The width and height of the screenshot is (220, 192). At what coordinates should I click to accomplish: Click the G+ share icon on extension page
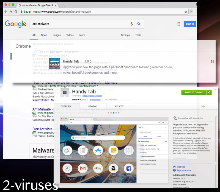pyautogui.click(x=204, y=106)
